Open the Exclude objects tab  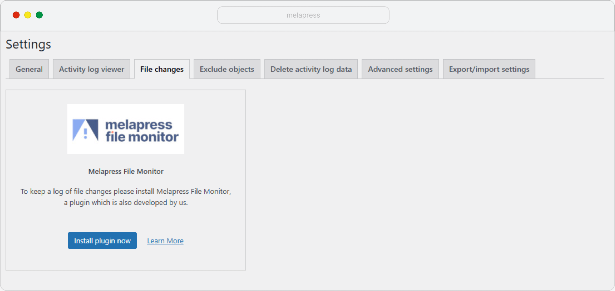tap(227, 69)
